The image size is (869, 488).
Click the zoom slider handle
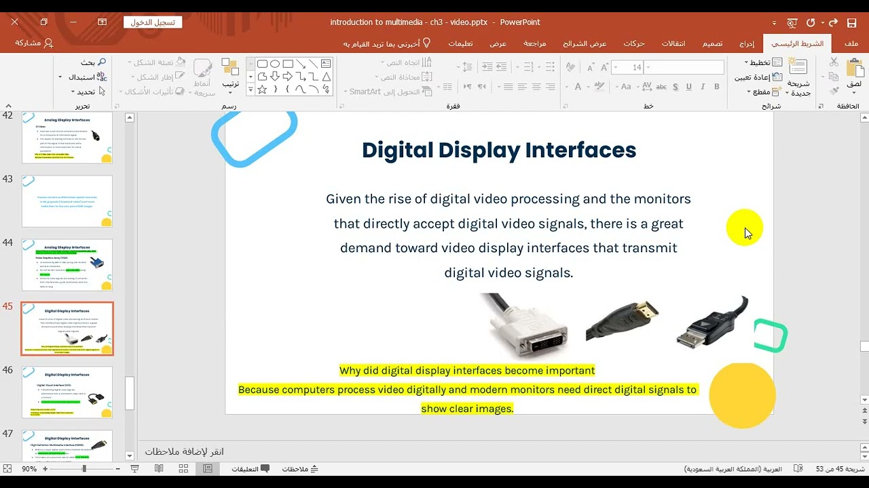pyautogui.click(x=84, y=468)
